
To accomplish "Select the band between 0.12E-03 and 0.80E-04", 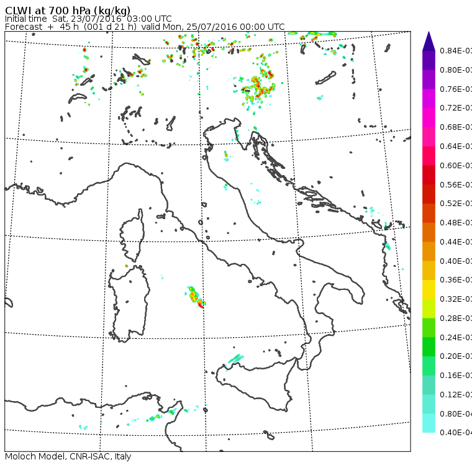I will [429, 404].
